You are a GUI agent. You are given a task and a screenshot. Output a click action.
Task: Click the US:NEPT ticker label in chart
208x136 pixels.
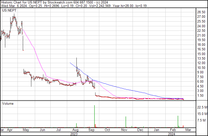(9, 10)
